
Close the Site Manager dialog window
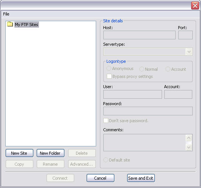pos(195,6)
